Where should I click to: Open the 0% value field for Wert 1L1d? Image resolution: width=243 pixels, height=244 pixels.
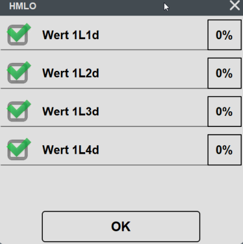tap(224, 35)
